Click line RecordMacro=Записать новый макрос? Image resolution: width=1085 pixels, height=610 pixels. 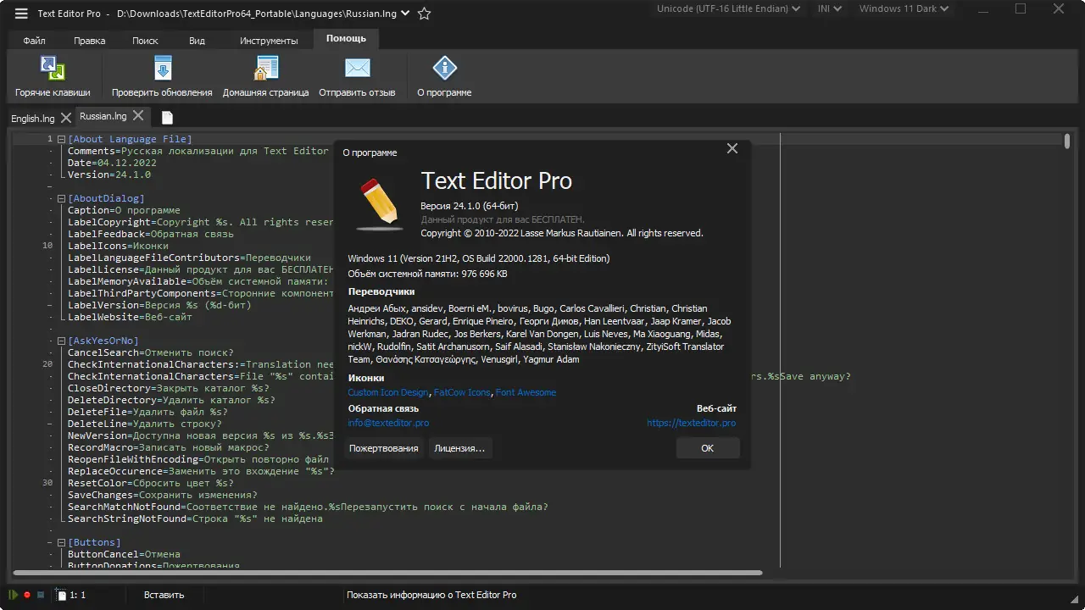(169, 447)
